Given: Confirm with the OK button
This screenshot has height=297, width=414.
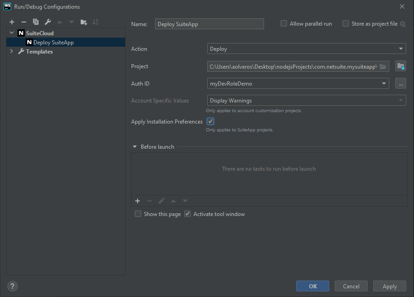Looking at the screenshot, I should click(313, 286).
